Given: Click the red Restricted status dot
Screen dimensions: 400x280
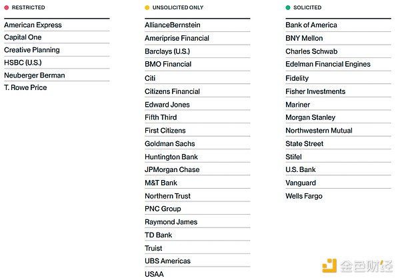Looking at the screenshot, I should pos(6,8).
